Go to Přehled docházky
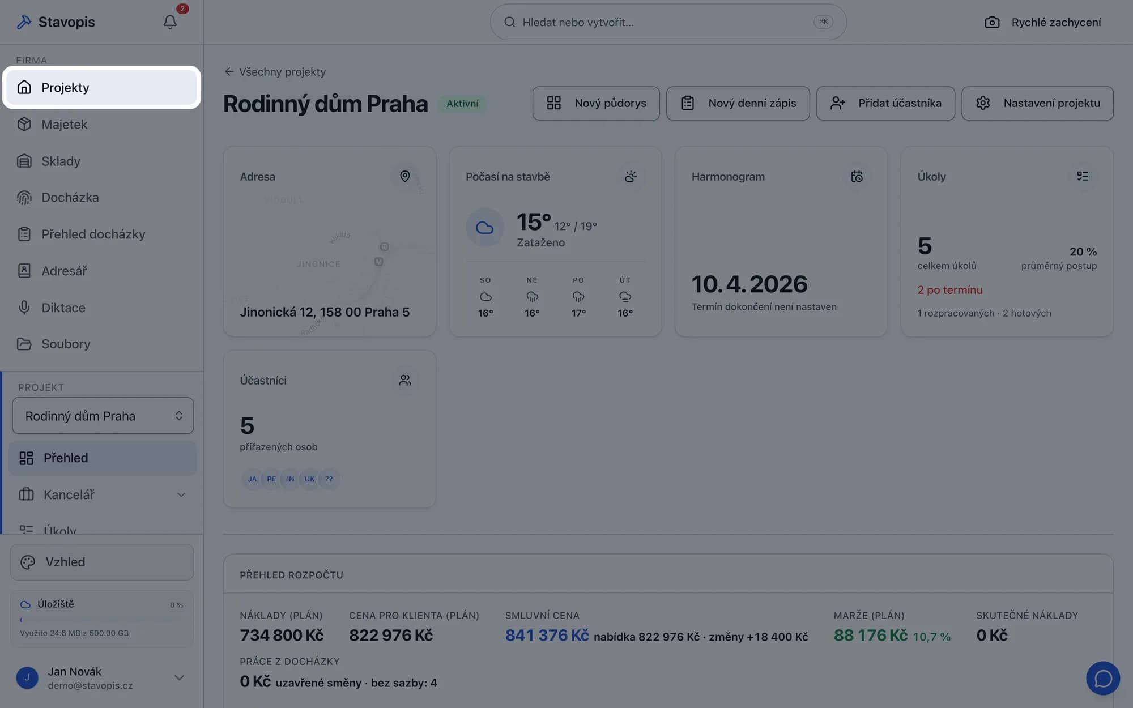Screen dimensions: 1133x708 (102, 234)
